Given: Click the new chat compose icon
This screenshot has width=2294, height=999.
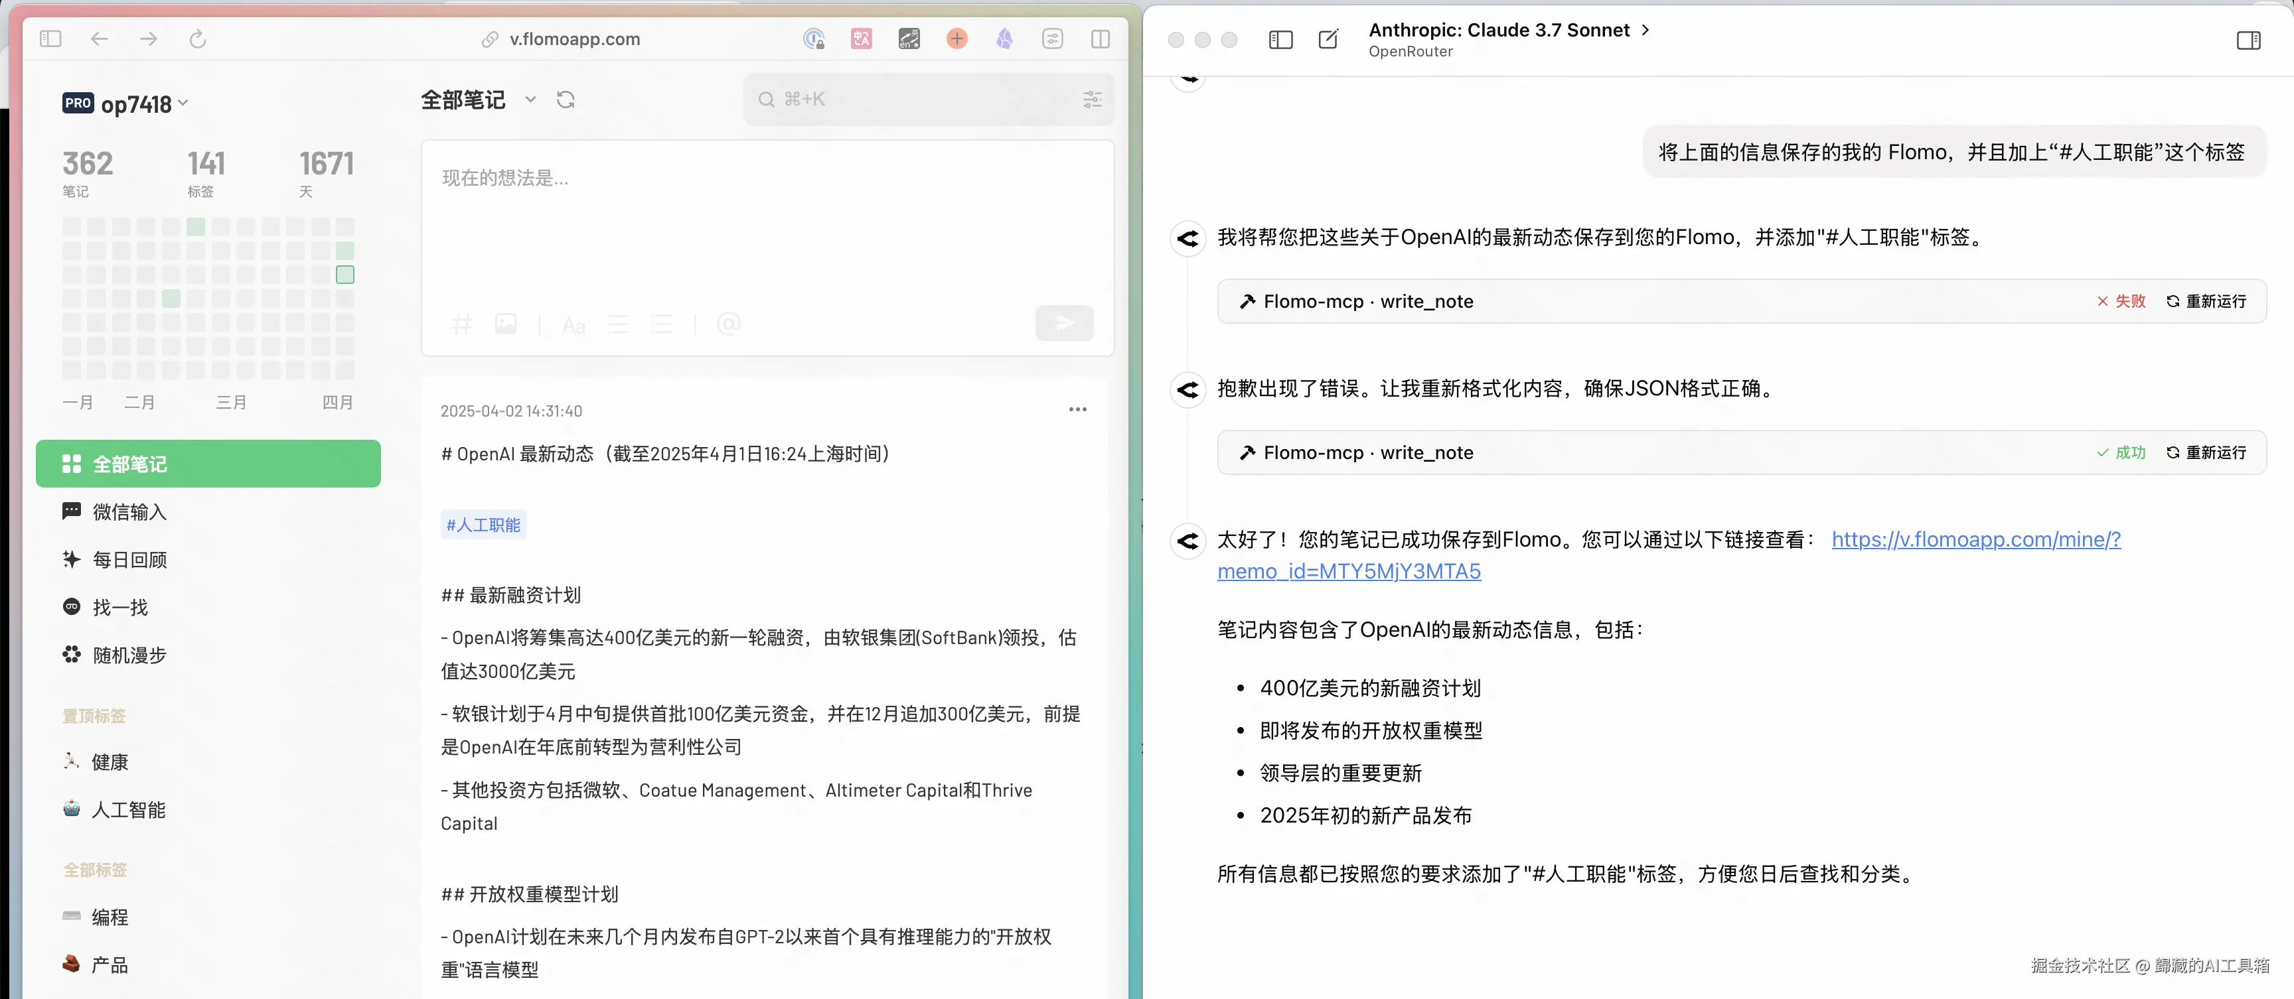Looking at the screenshot, I should [x=1328, y=39].
